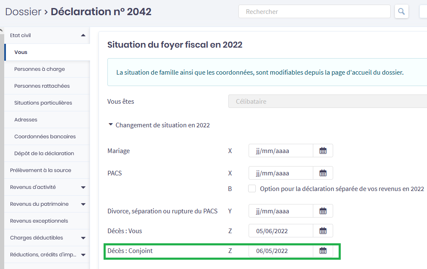Select Prélèvement à la source

click(41, 170)
